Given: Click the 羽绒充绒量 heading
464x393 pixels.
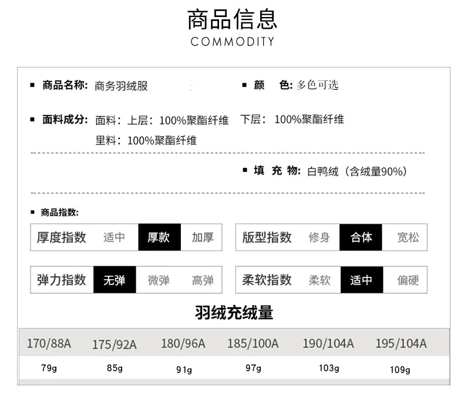Looking at the screenshot, I should (234, 313).
